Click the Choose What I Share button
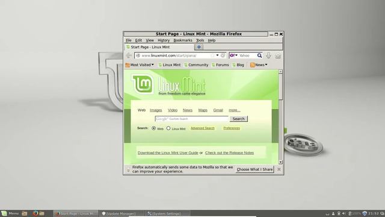Screen dimensions: 385x217 pyautogui.click(x=254, y=169)
